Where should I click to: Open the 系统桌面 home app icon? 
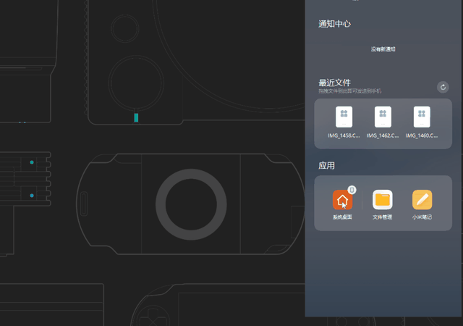[342, 200]
